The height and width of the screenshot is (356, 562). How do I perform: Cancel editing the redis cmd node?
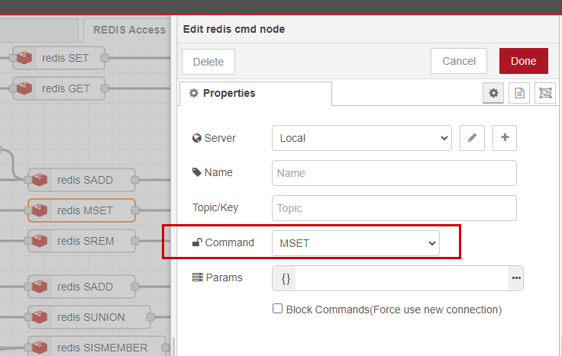(x=459, y=61)
